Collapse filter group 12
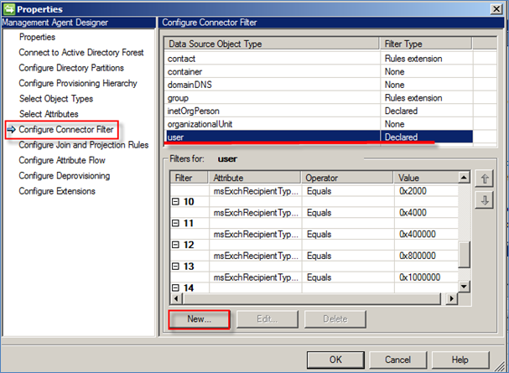The width and height of the screenshot is (509, 373). 175,245
